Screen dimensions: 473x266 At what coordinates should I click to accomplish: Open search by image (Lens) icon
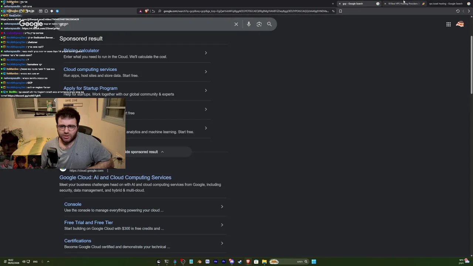click(x=259, y=24)
